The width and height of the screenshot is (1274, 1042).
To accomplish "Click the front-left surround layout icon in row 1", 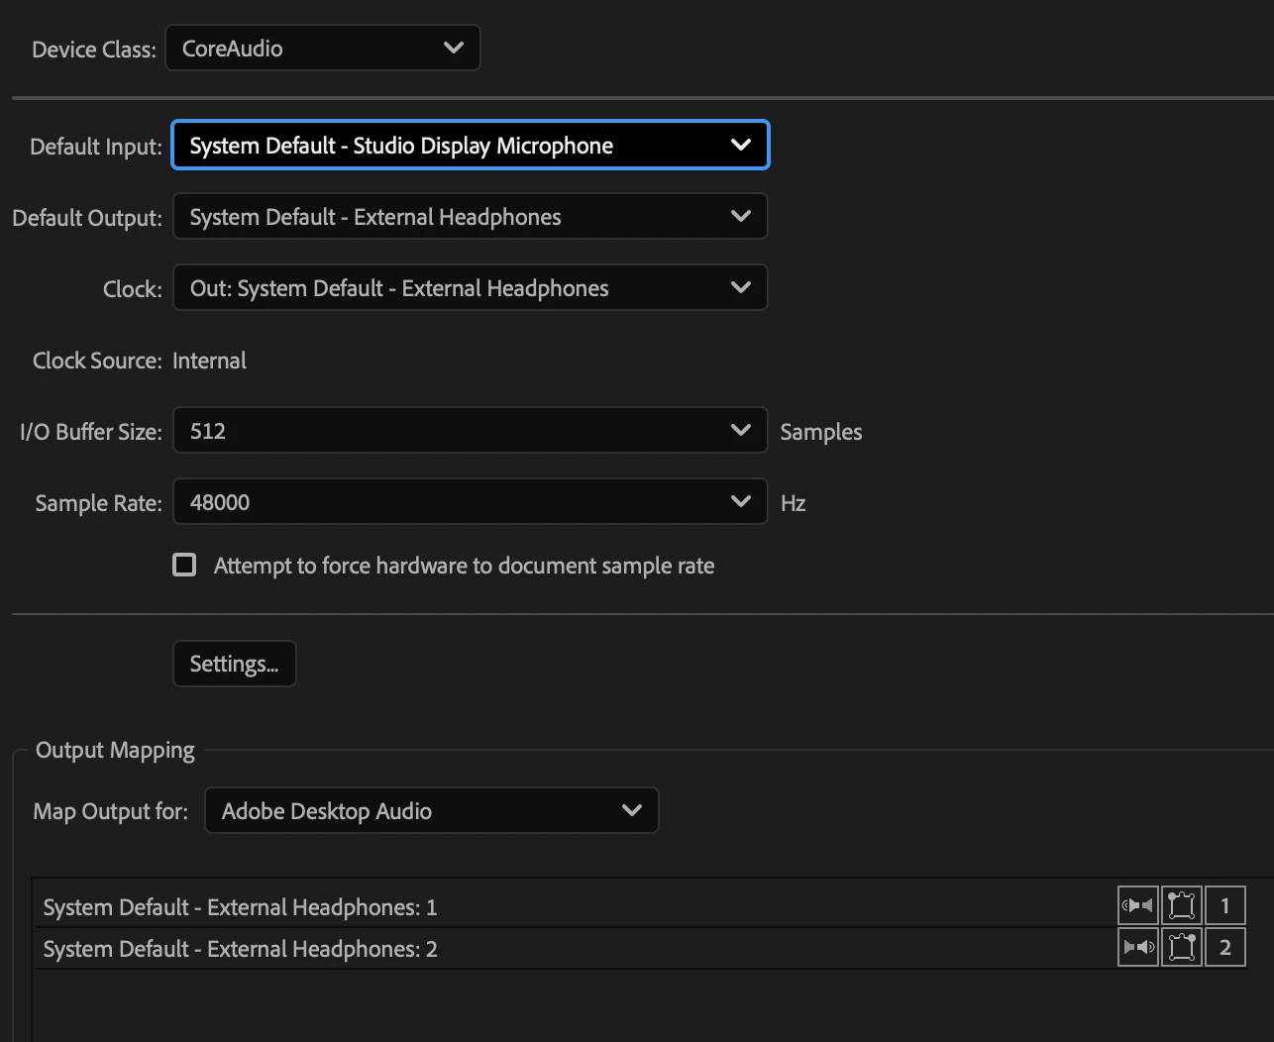I will (1181, 905).
